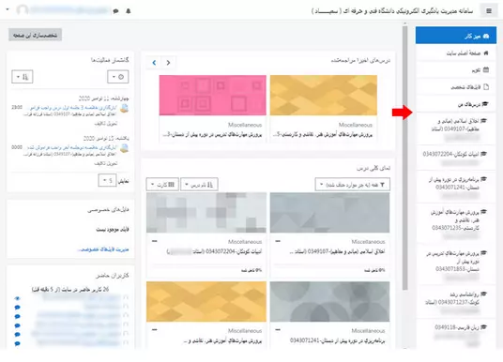This screenshot has width=503, height=362.
Task: Open sidebar course روانشناسی رشد 0343071237
Action: [456, 301]
